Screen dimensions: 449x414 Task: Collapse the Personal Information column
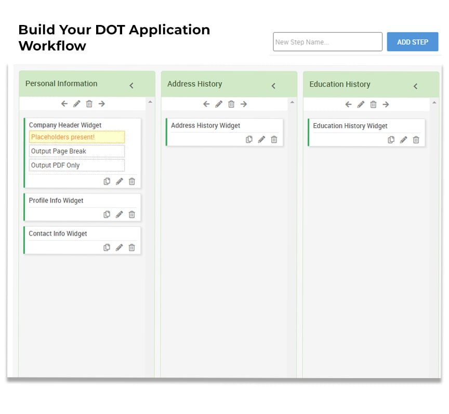[x=131, y=85]
